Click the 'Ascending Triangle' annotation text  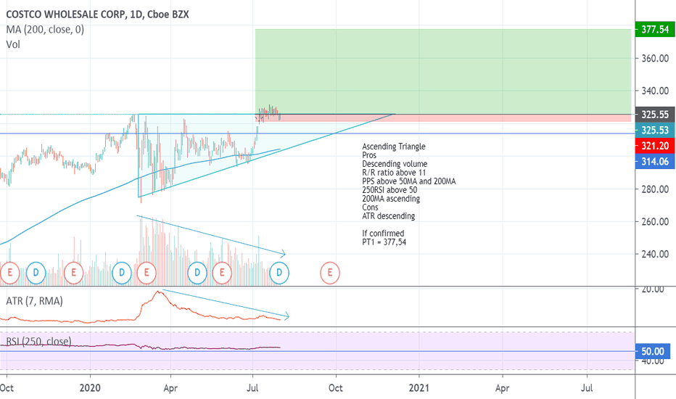(x=394, y=147)
